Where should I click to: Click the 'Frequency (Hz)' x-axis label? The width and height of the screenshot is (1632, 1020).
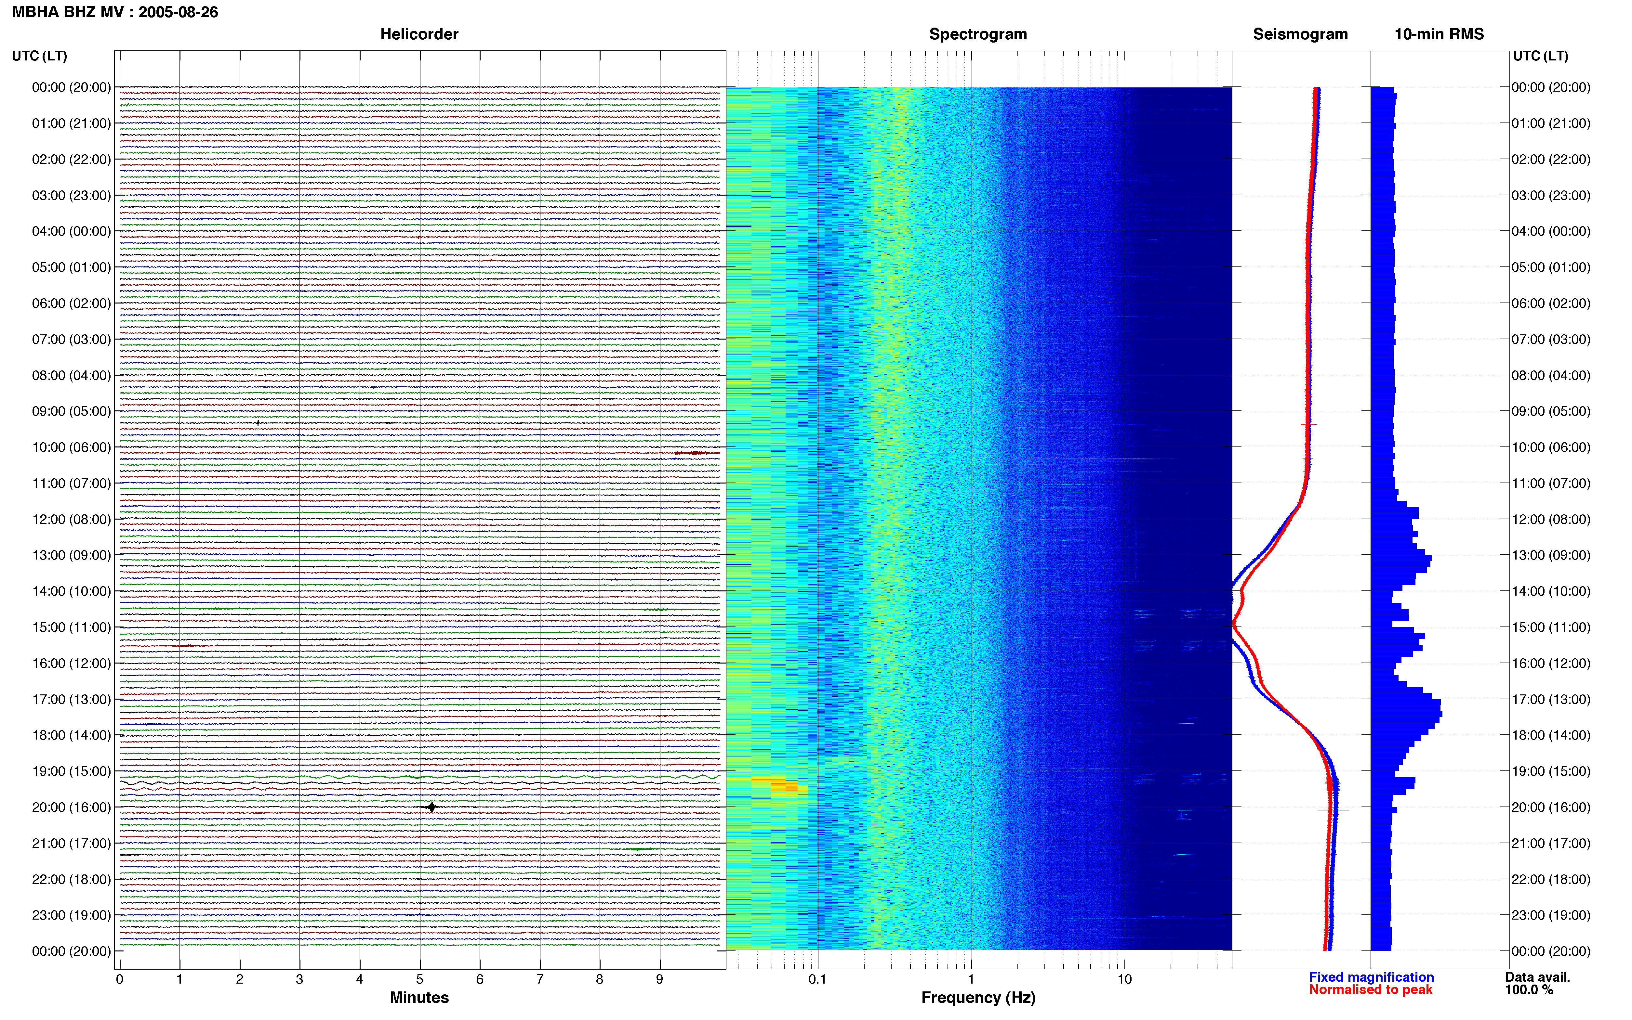coord(978,998)
